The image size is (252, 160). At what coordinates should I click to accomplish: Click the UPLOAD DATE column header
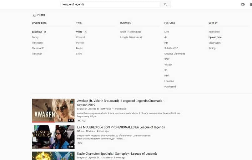pyautogui.click(x=39, y=23)
